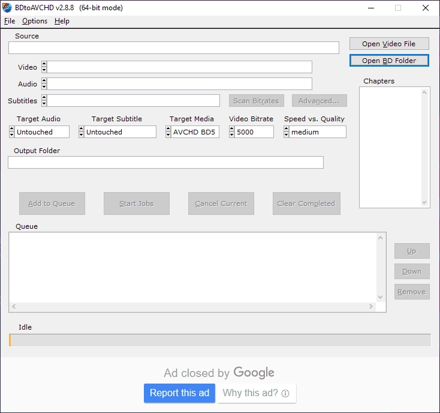The width and height of the screenshot is (440, 413).
Task: Click the Scan Bitrates button
Action: [x=257, y=101]
